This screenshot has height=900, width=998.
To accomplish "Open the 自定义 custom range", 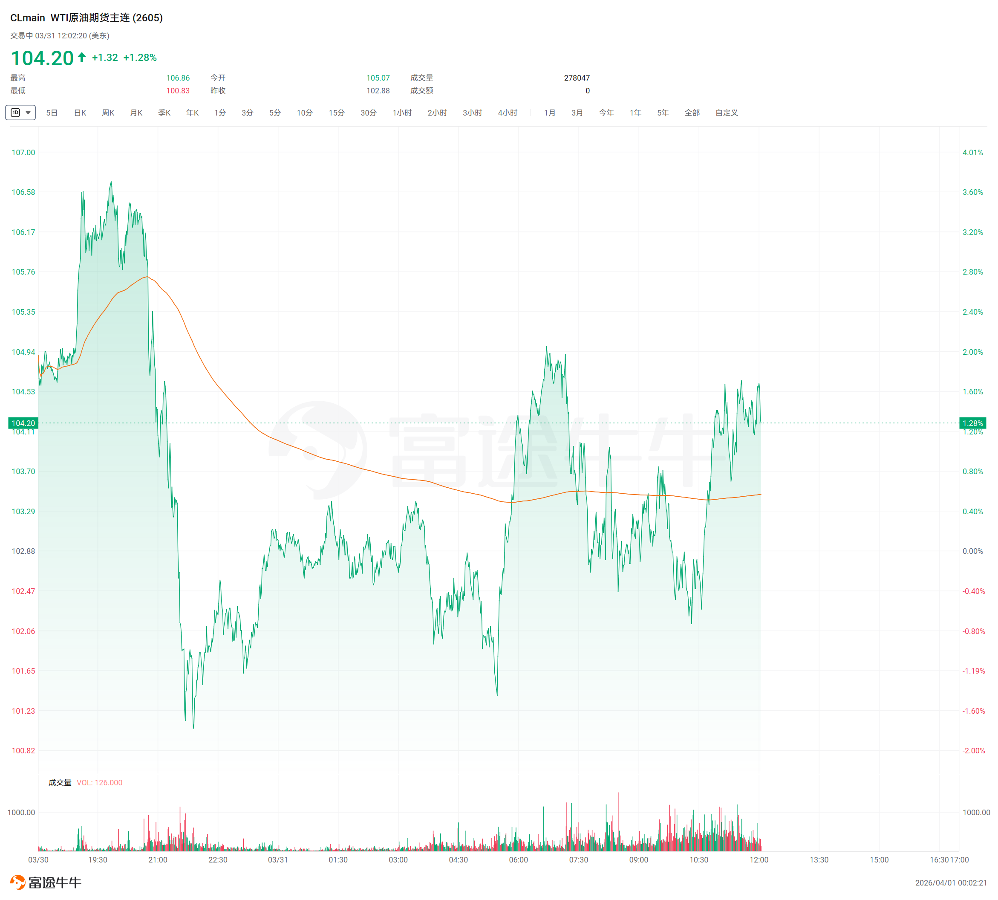I will (x=726, y=113).
